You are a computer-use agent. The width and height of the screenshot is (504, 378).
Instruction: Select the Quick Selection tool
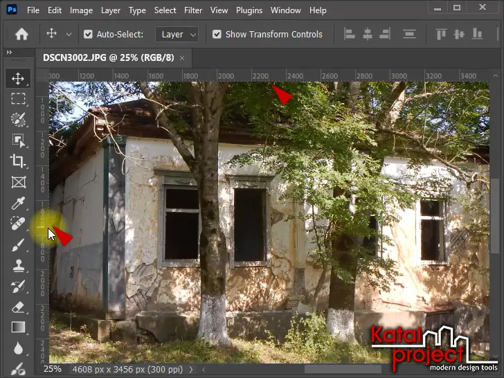(x=18, y=120)
